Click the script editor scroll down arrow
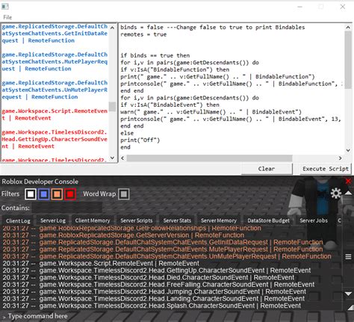 pos(348,150)
